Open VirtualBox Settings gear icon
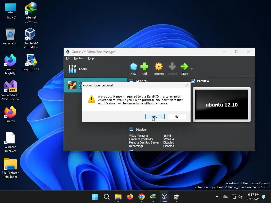Image resolution: width=271 pixels, height=203 pixels. [x=159, y=69]
